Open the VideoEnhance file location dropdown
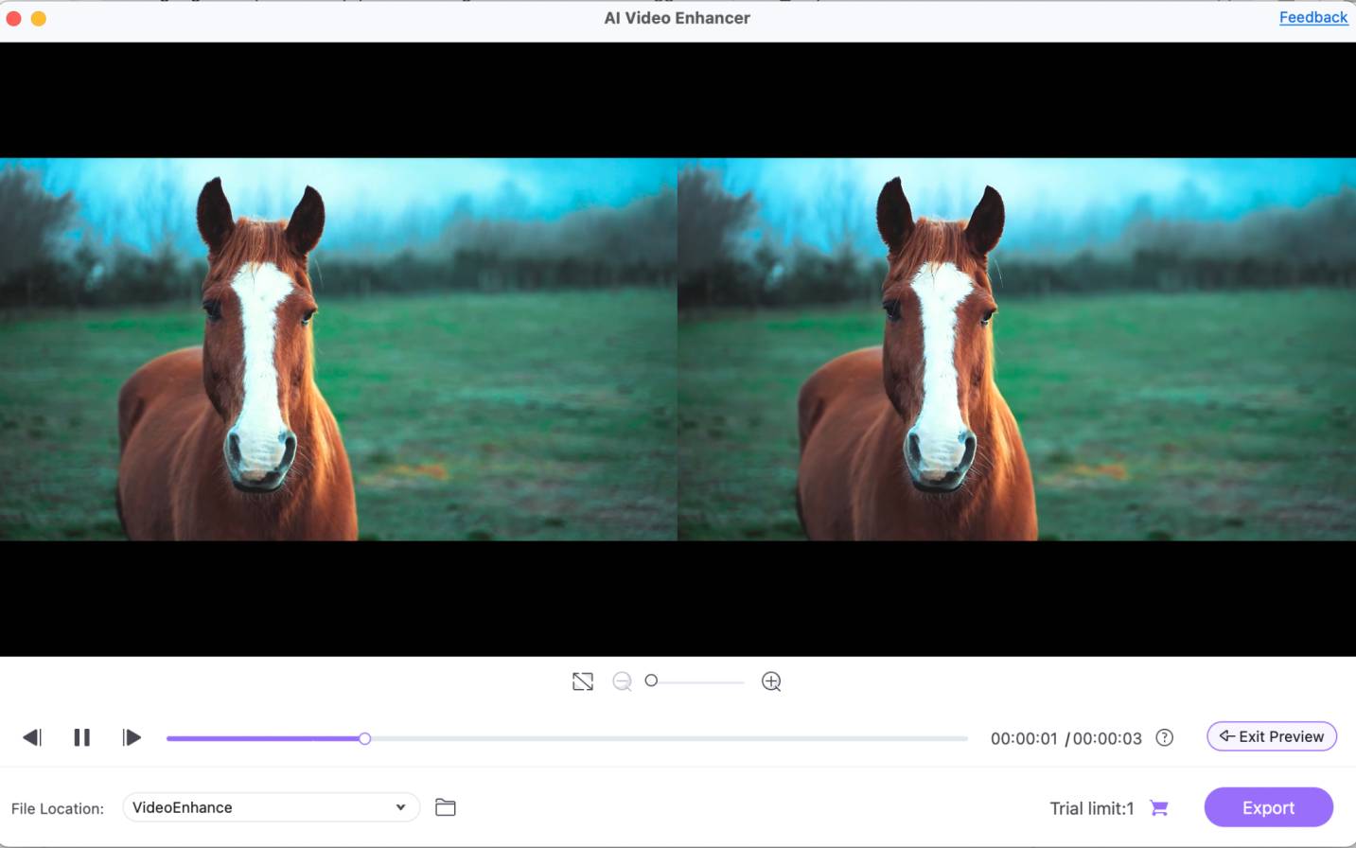The height and width of the screenshot is (848, 1356). tap(270, 807)
